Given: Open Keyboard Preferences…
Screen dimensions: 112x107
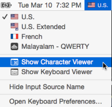Looking at the screenshot, I should [56, 101].
